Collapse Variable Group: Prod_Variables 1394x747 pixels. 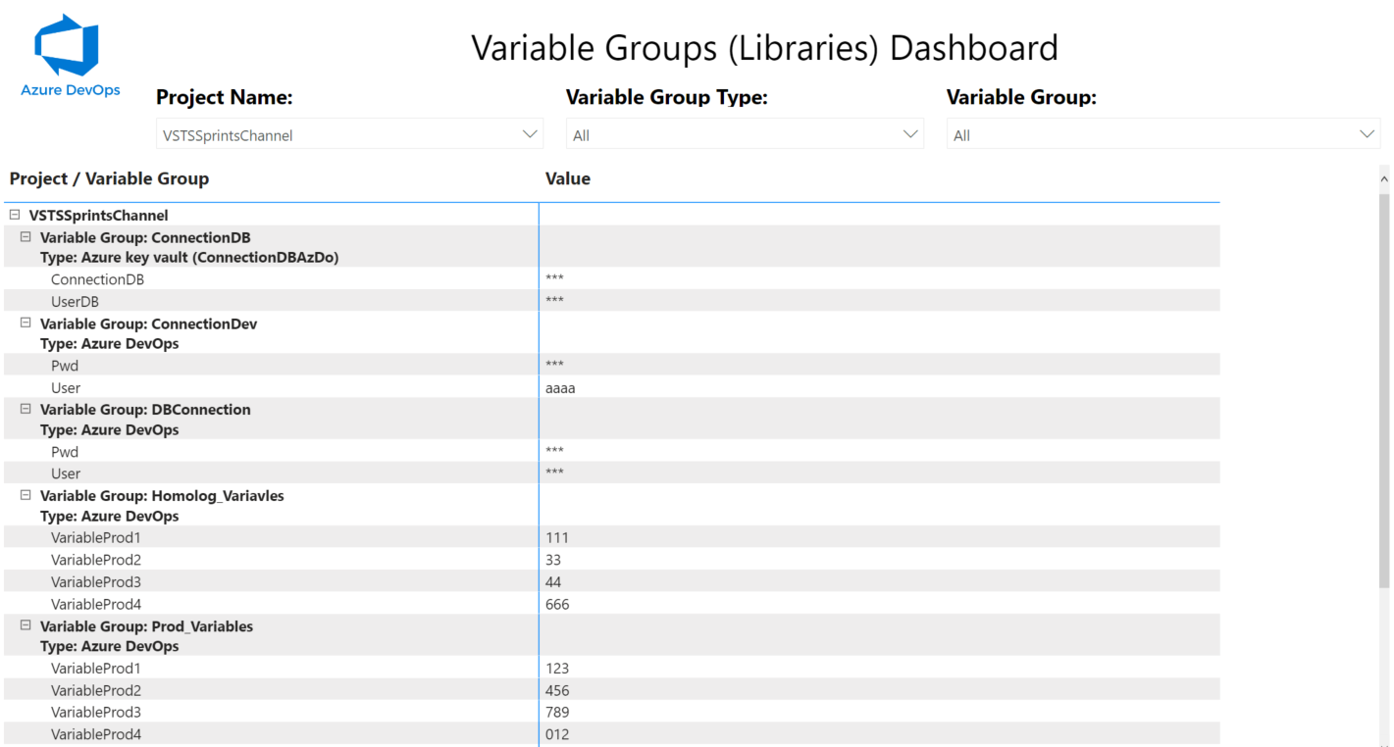[26, 625]
